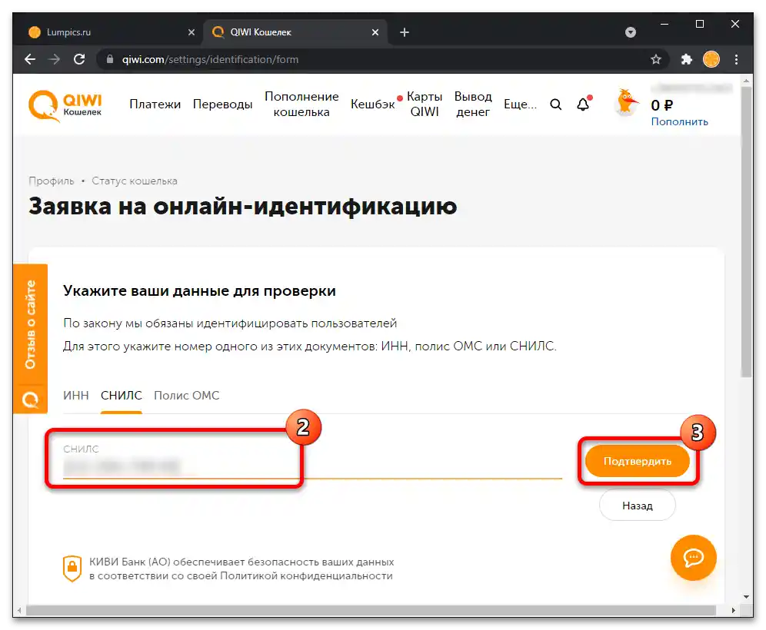This screenshot has width=766, height=630.
Task: Close the Lumpics.ru tab
Action: (x=191, y=32)
